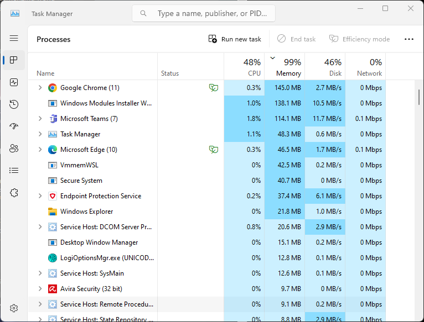Screen dimensions: 424x322
Task: Open the three-dot more options menu
Action: [409, 39]
